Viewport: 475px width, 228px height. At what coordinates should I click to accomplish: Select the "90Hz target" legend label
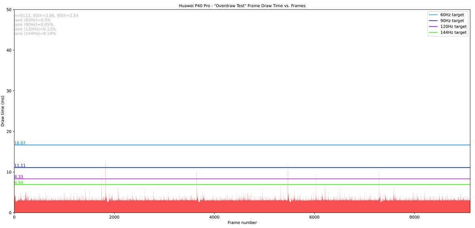(x=452, y=21)
